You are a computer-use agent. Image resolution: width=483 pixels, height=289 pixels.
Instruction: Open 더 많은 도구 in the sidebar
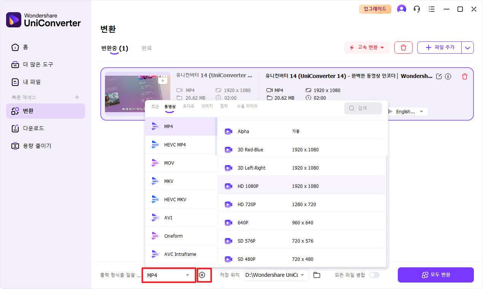[x=46, y=65]
